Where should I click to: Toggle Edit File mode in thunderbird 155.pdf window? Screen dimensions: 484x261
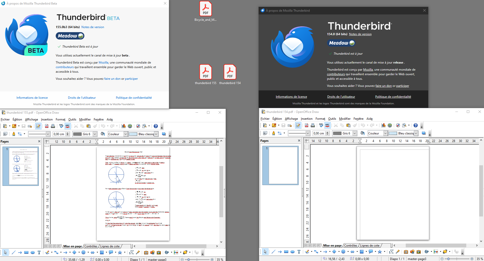(x=38, y=126)
